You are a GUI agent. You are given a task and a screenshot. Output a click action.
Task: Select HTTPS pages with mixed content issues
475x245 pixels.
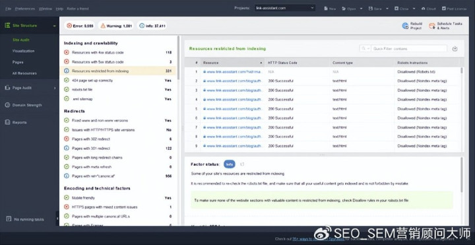coord(118,207)
